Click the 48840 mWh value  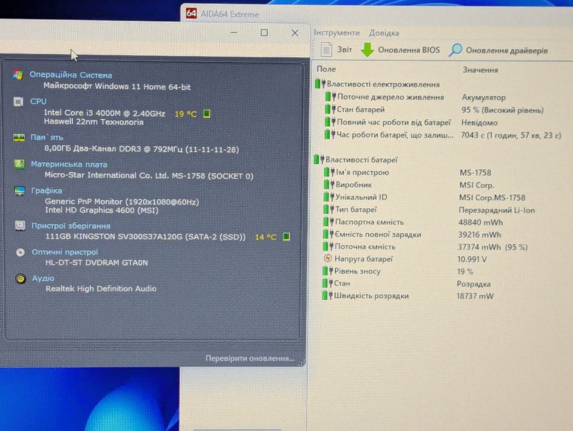(480, 222)
